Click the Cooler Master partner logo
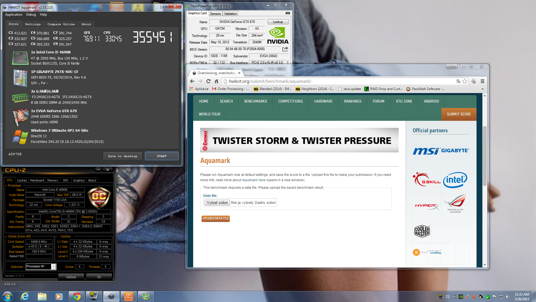The width and height of the screenshot is (536, 302). click(422, 231)
